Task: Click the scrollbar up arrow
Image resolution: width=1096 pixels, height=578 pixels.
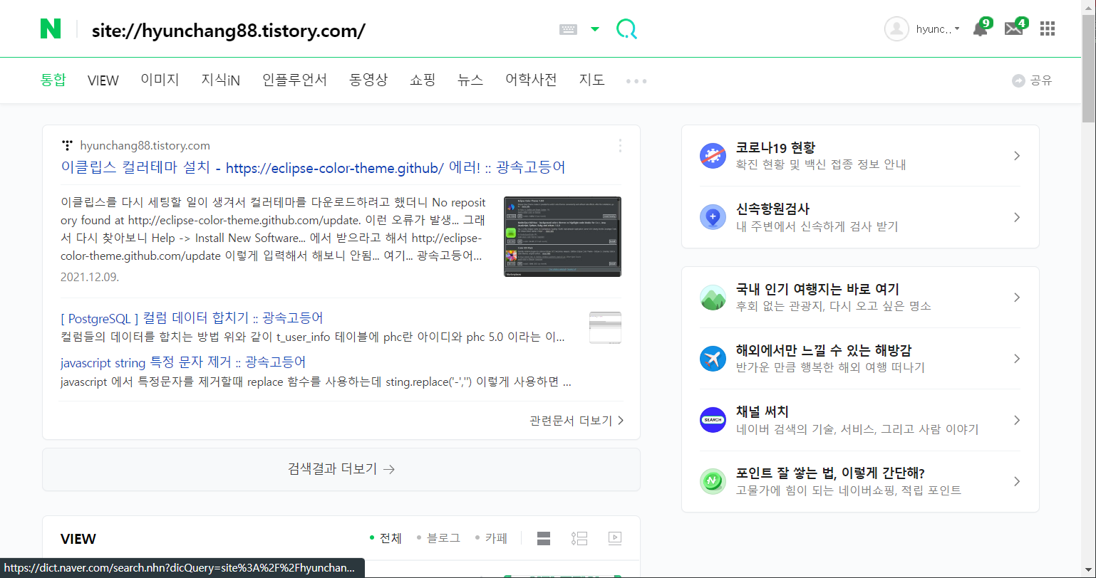Action: click(1089, 6)
